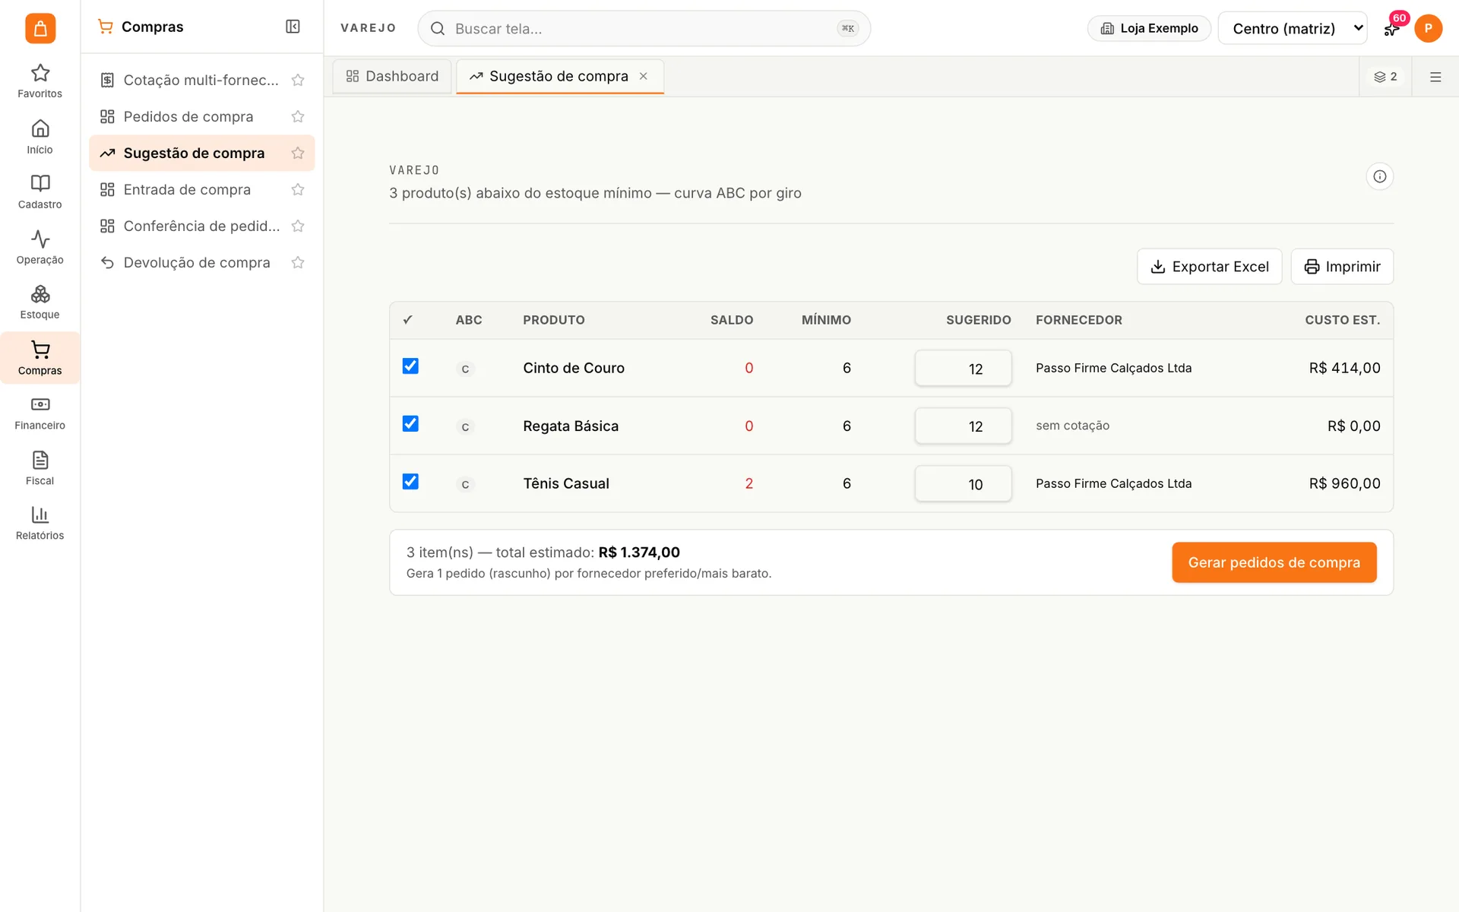Click the search magnifier icon

coord(438,28)
